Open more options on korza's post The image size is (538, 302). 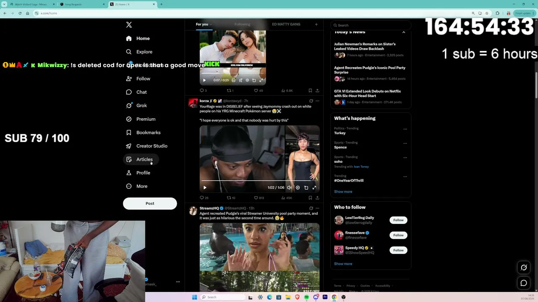click(317, 101)
